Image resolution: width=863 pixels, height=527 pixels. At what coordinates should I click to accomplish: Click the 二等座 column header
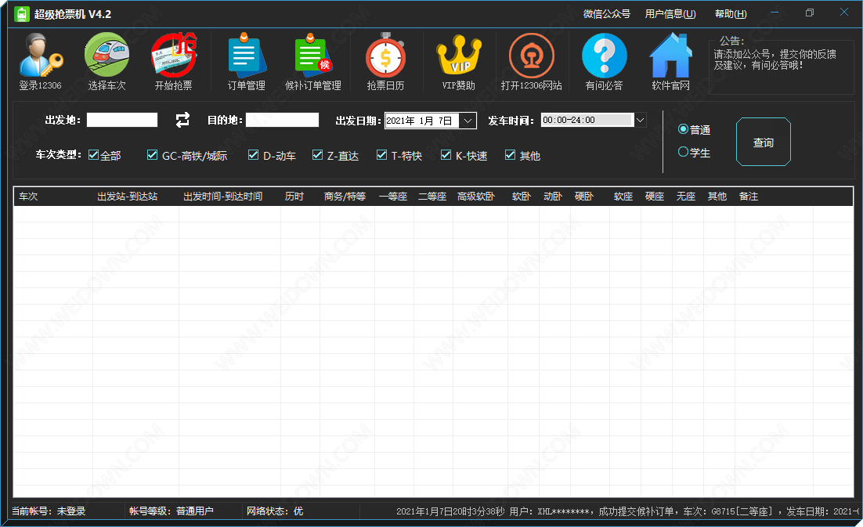pos(432,197)
